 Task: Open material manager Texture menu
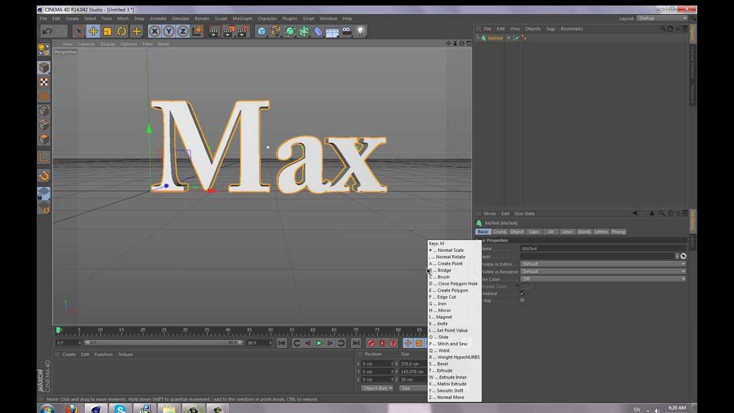[x=125, y=354]
